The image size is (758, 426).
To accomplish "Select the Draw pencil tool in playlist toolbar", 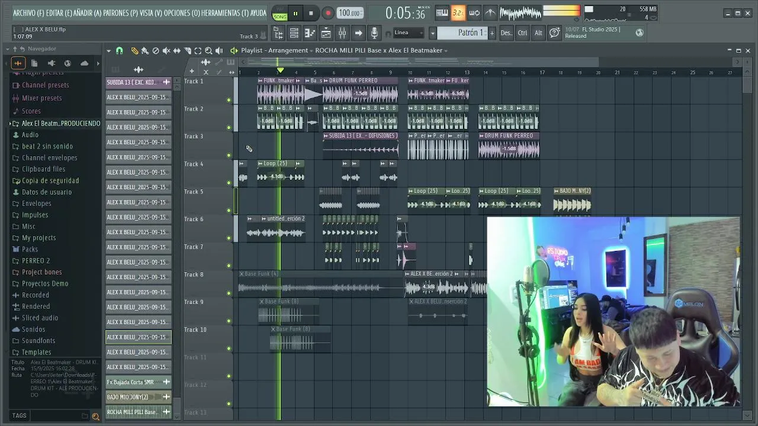I will point(134,51).
